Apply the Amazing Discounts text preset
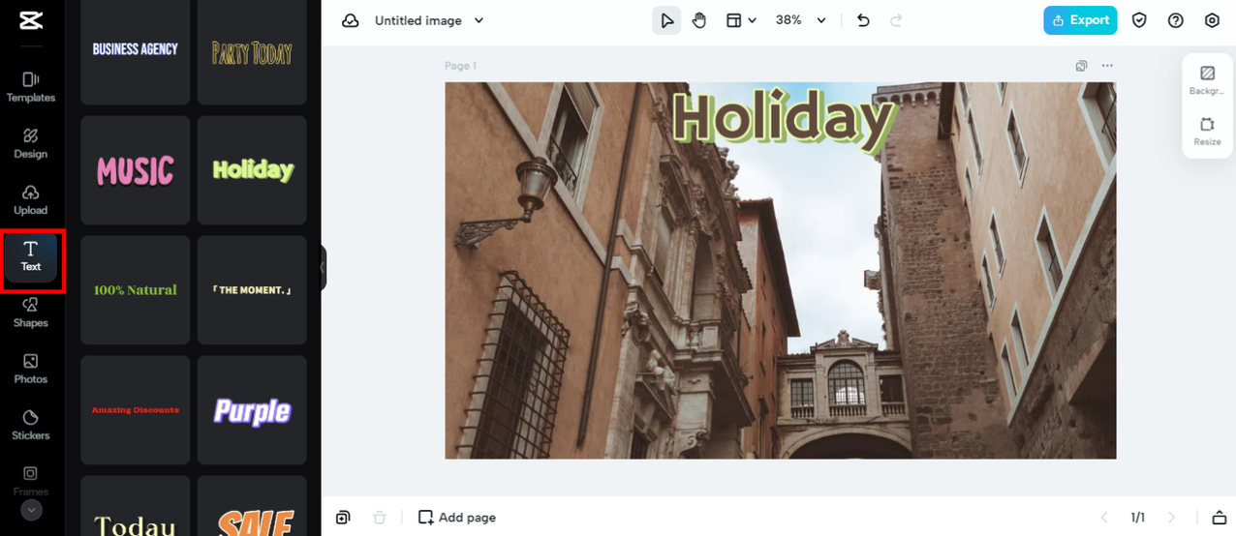 [x=135, y=410]
